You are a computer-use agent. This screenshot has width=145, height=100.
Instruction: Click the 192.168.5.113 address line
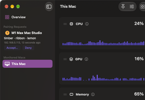pyautogui.click(x=22, y=43)
